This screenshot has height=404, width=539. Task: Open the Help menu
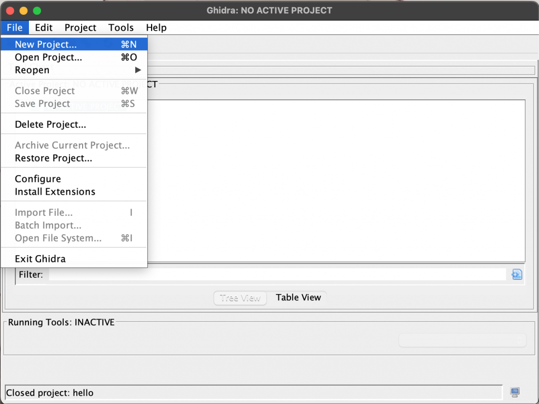[x=156, y=27]
